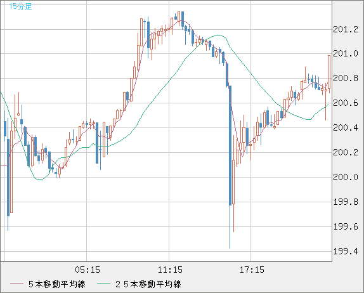Click the 199.4 price axis label

click(x=346, y=251)
